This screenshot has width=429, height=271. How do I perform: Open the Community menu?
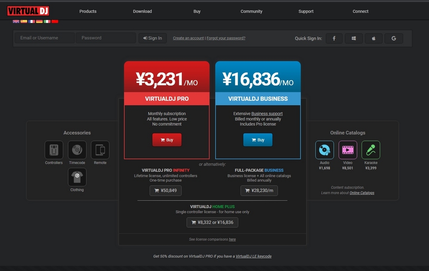coord(251,11)
